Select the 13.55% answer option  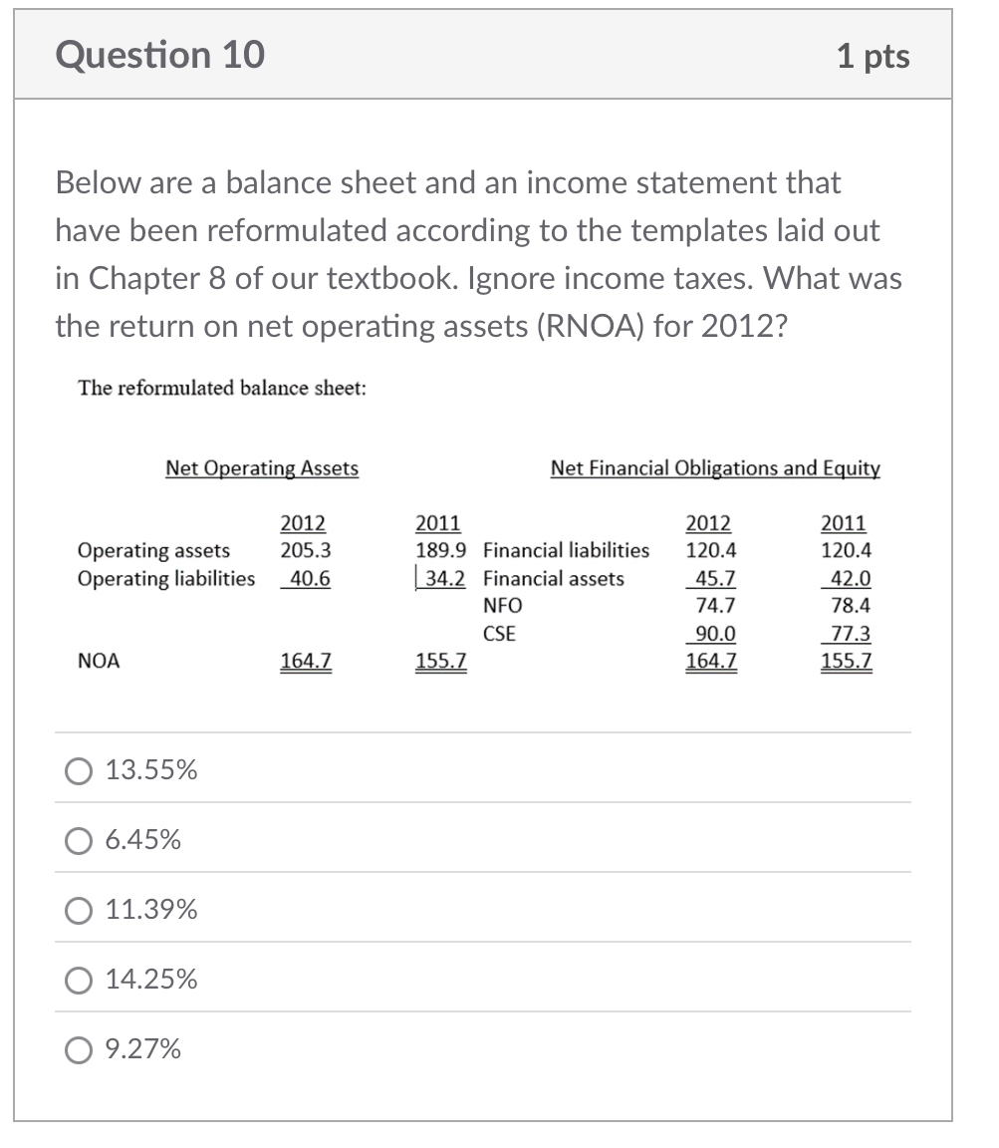click(78, 769)
